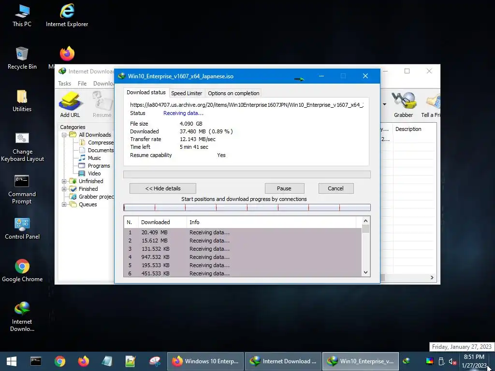Pause the download
Image resolution: width=495 pixels, height=371 pixels.
[284, 188]
